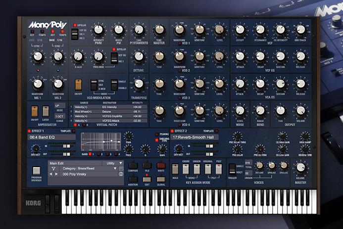Click the Master Volume knob
This screenshot has height=229, width=343.
point(300,168)
